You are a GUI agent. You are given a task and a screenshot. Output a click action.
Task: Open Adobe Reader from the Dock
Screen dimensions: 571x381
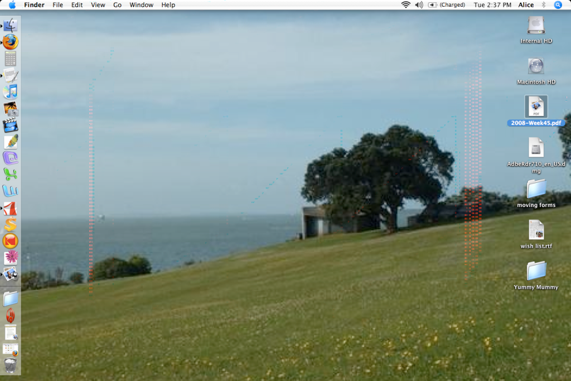coord(11,208)
